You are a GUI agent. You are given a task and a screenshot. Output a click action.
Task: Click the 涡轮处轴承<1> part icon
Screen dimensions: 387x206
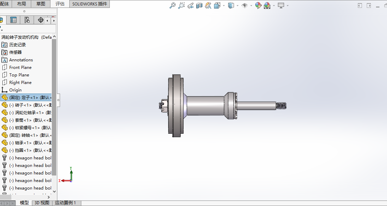4,112
